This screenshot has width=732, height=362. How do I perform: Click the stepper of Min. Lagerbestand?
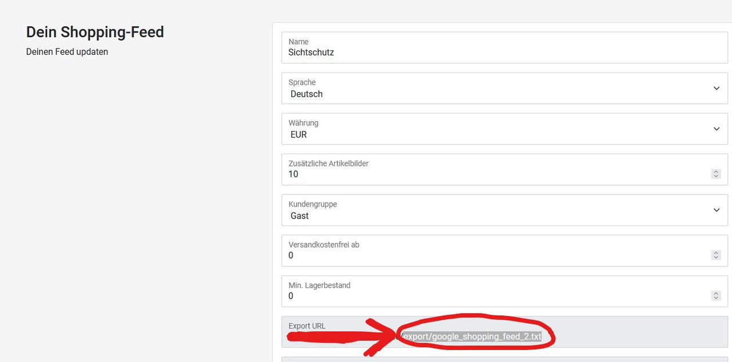pos(716,296)
